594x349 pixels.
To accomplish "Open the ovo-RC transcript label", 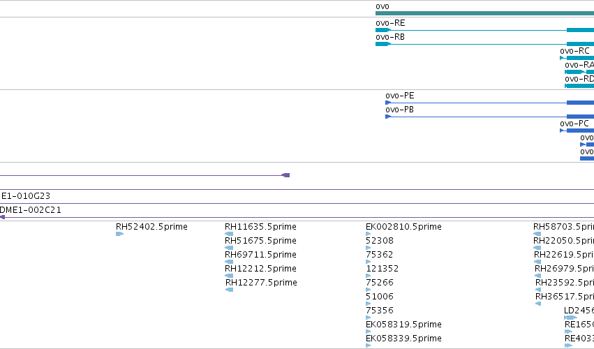I will [x=574, y=51].
